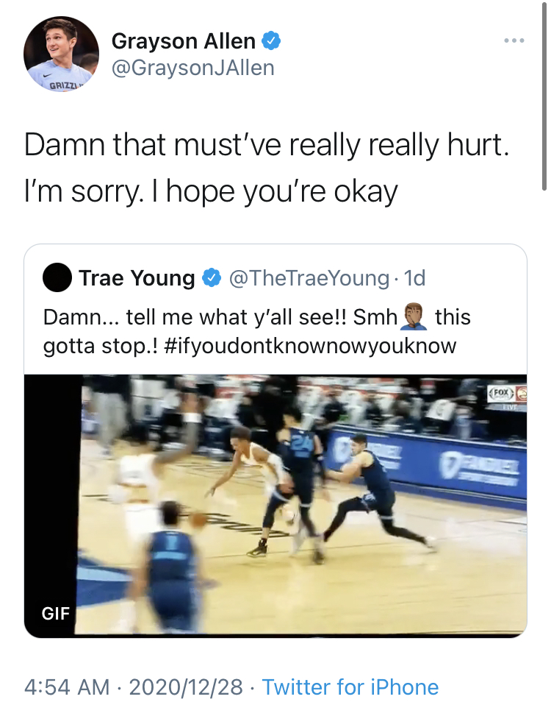The height and width of the screenshot is (716, 551).
Task: Tap the facepalm emoji in the quoted tweet
Action: tap(414, 316)
